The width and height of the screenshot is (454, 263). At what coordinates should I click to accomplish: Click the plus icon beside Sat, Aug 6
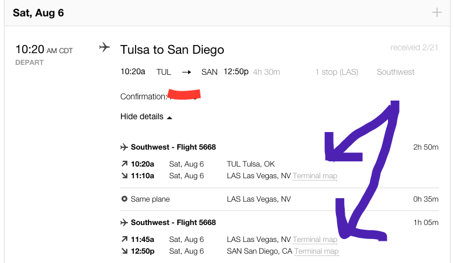point(436,12)
